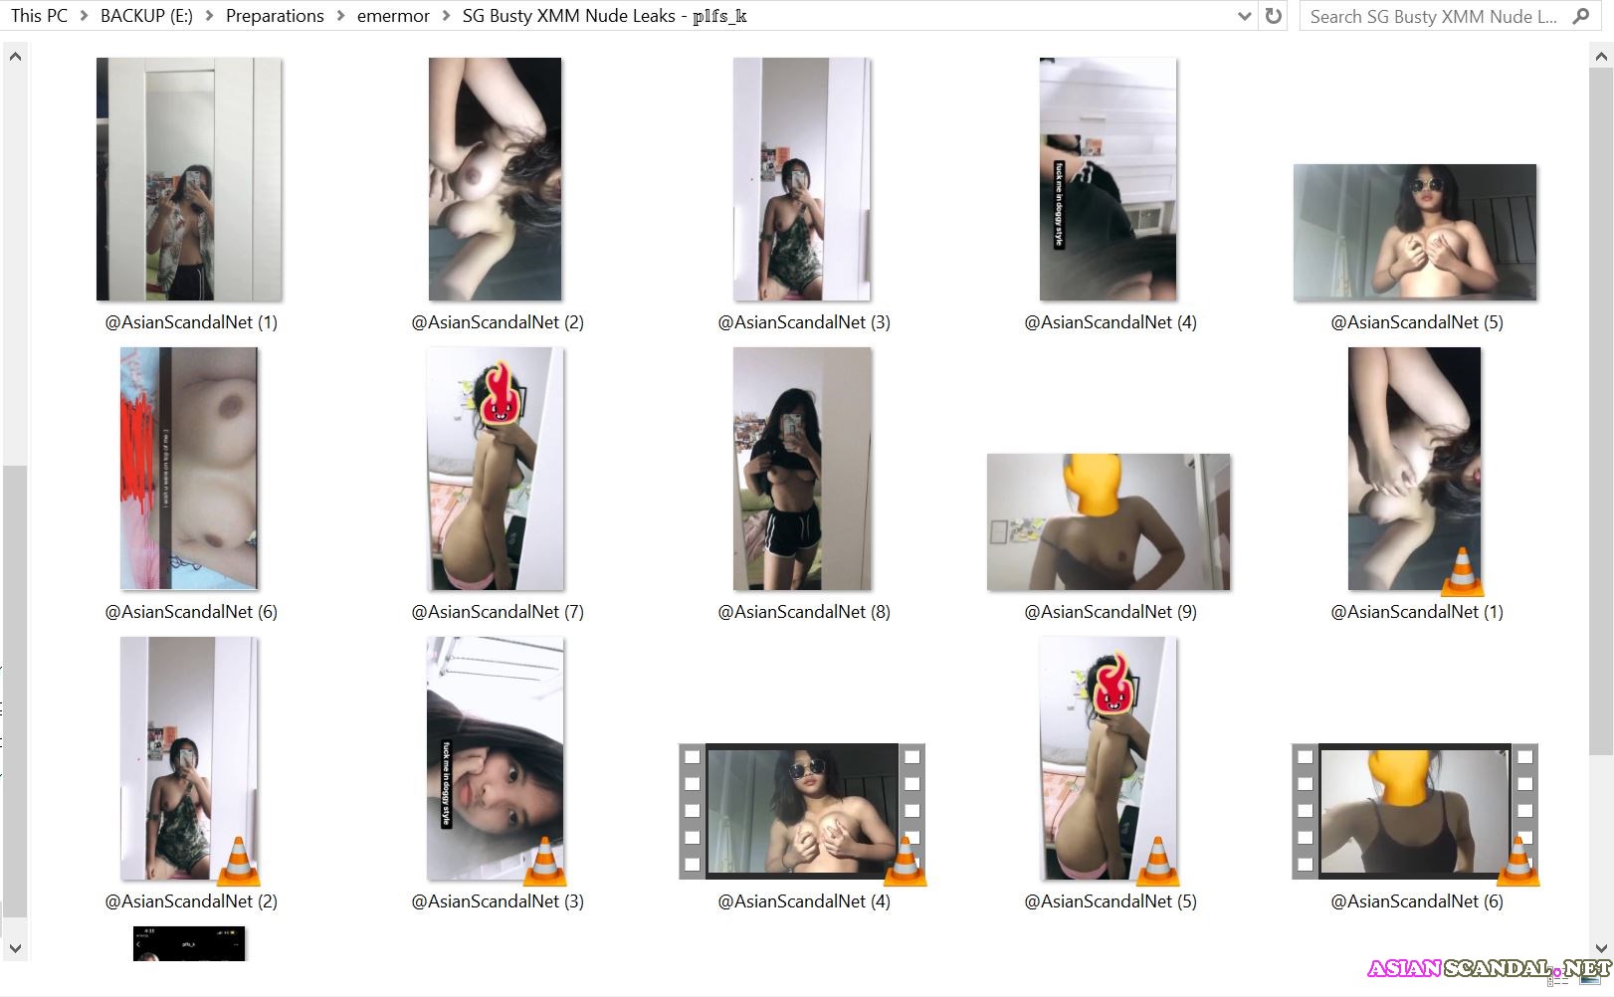
Task: Click the BACKUP (E:) breadcrumb link
Action: click(x=144, y=16)
